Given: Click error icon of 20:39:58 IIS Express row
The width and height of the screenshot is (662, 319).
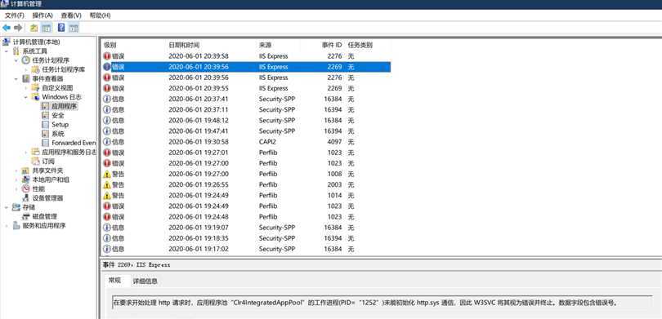Looking at the screenshot, I should tap(107, 56).
